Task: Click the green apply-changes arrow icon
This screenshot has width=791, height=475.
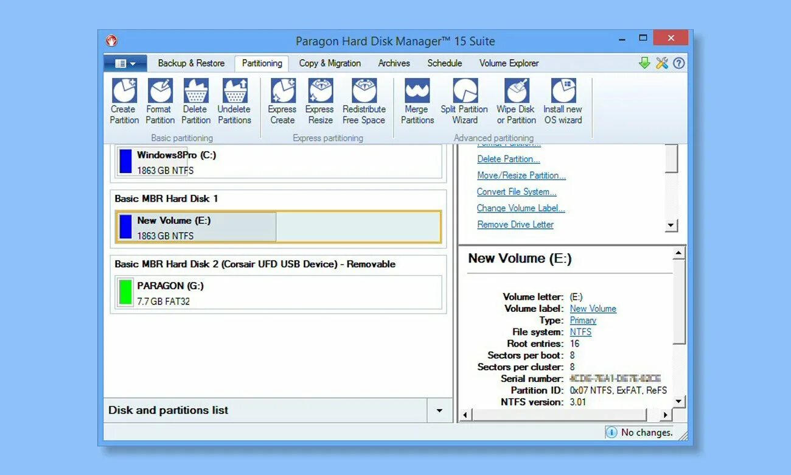Action: point(644,63)
